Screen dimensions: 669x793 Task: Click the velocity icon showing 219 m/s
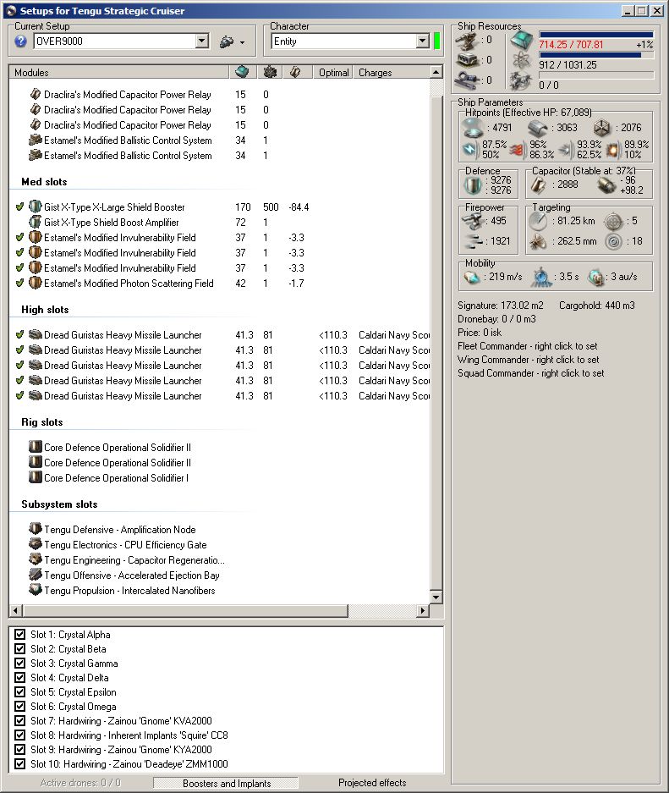click(x=472, y=277)
